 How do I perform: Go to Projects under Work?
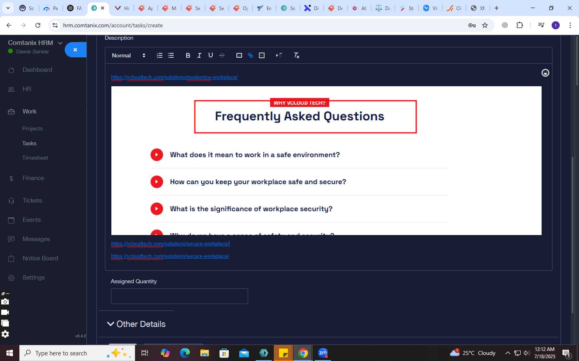[33, 129]
